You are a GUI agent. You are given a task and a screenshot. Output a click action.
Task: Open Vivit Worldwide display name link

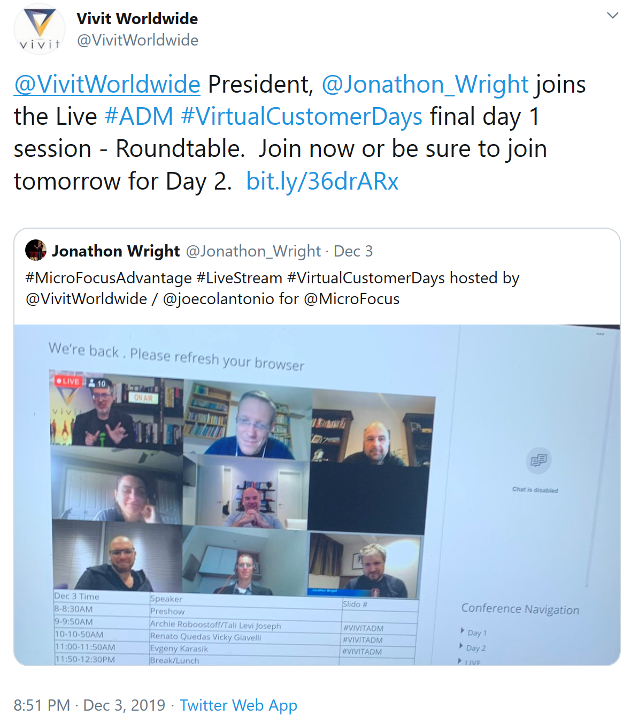(x=137, y=19)
